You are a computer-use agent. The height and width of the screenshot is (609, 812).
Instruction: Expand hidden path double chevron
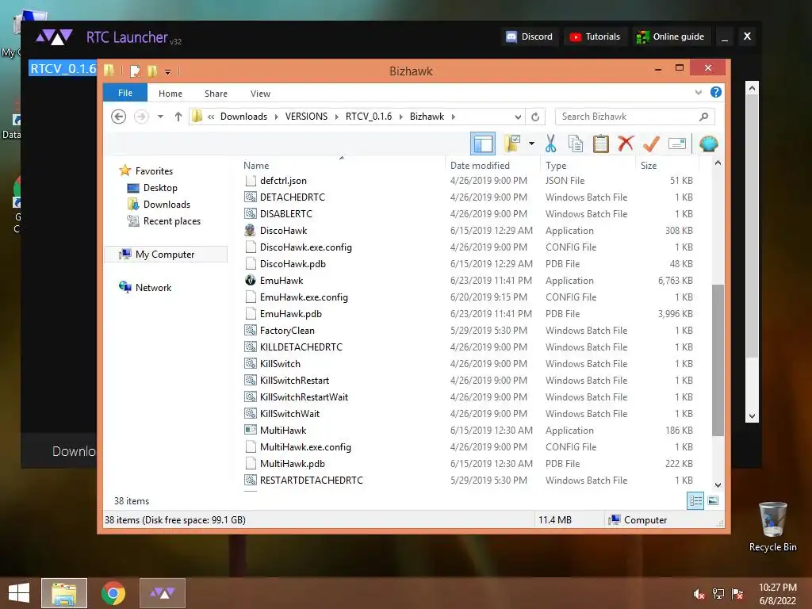tap(211, 117)
